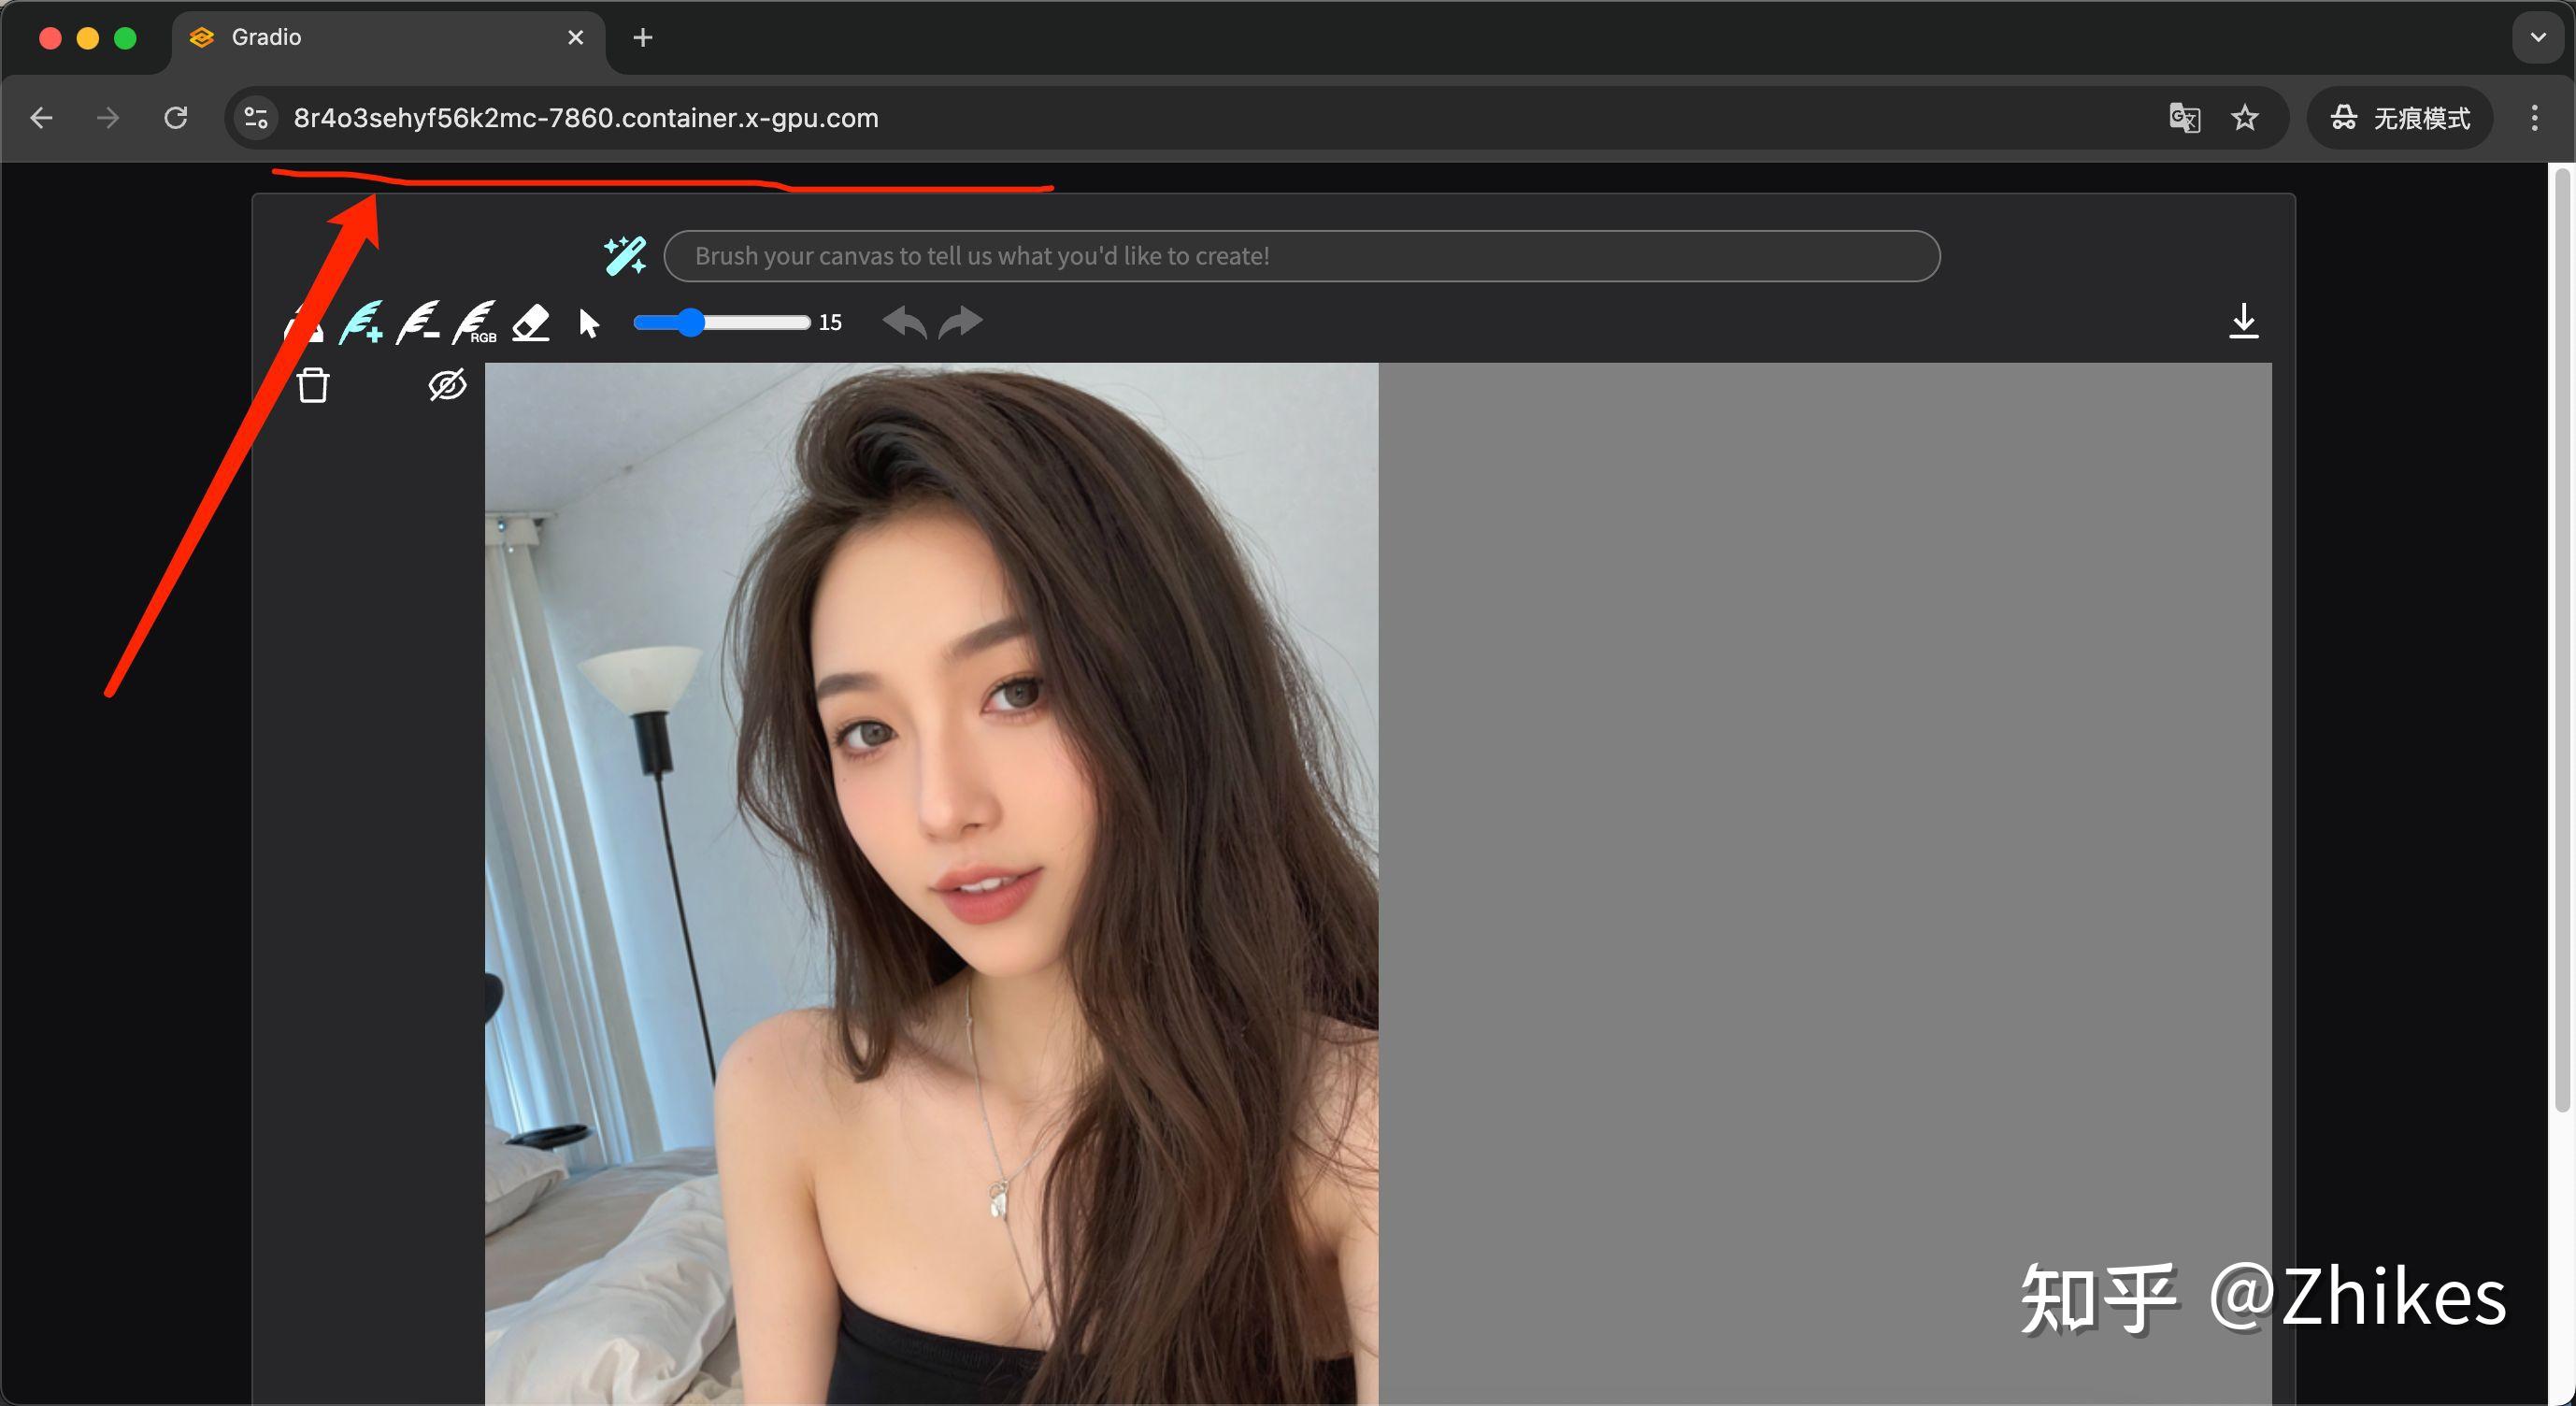Adjust the brush size slider
2576x1406 pixels.
point(722,322)
